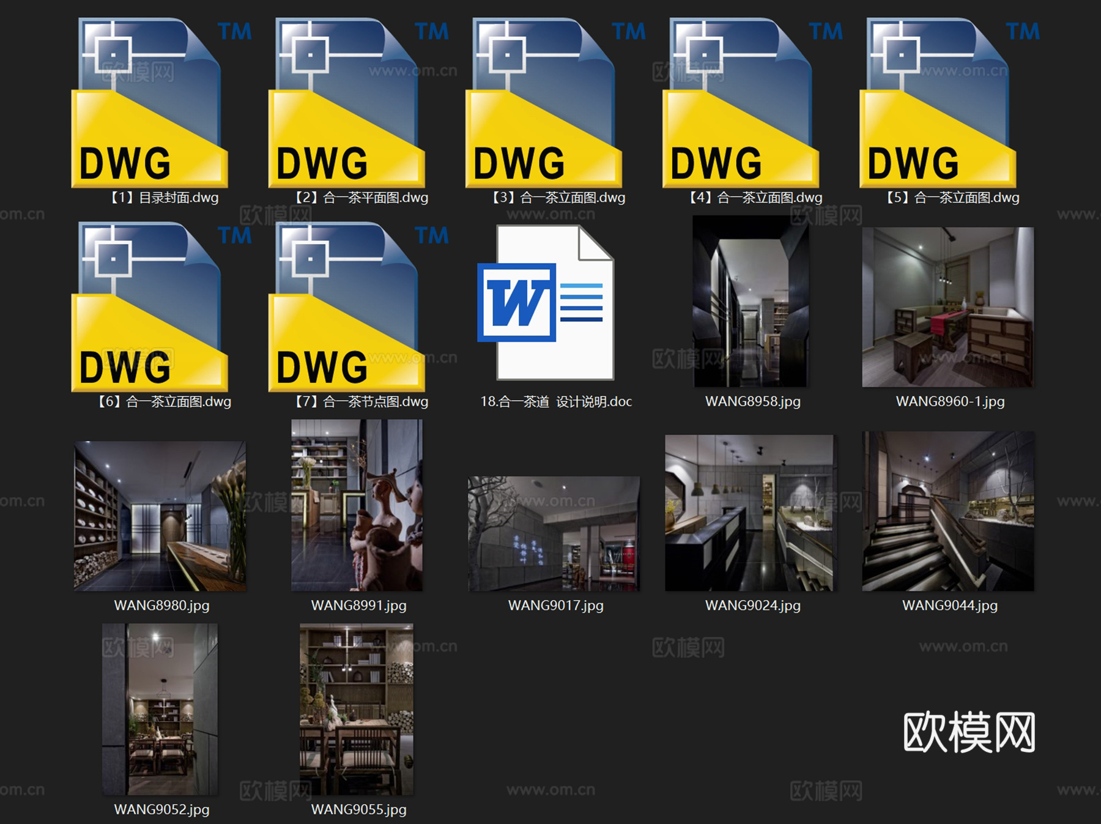Click the WANG8960-1 image thumbnail
1101x824 pixels.
948,307
